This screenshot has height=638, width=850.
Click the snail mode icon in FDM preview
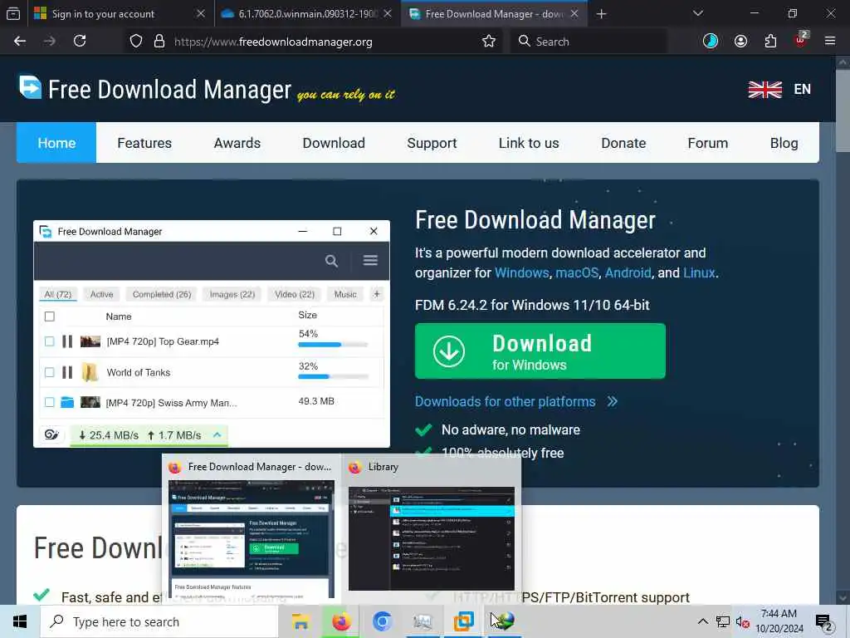[52, 435]
